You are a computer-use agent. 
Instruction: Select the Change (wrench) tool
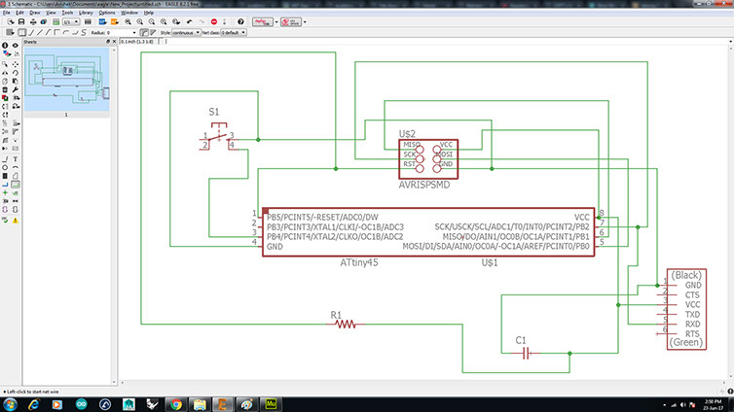click(16, 89)
